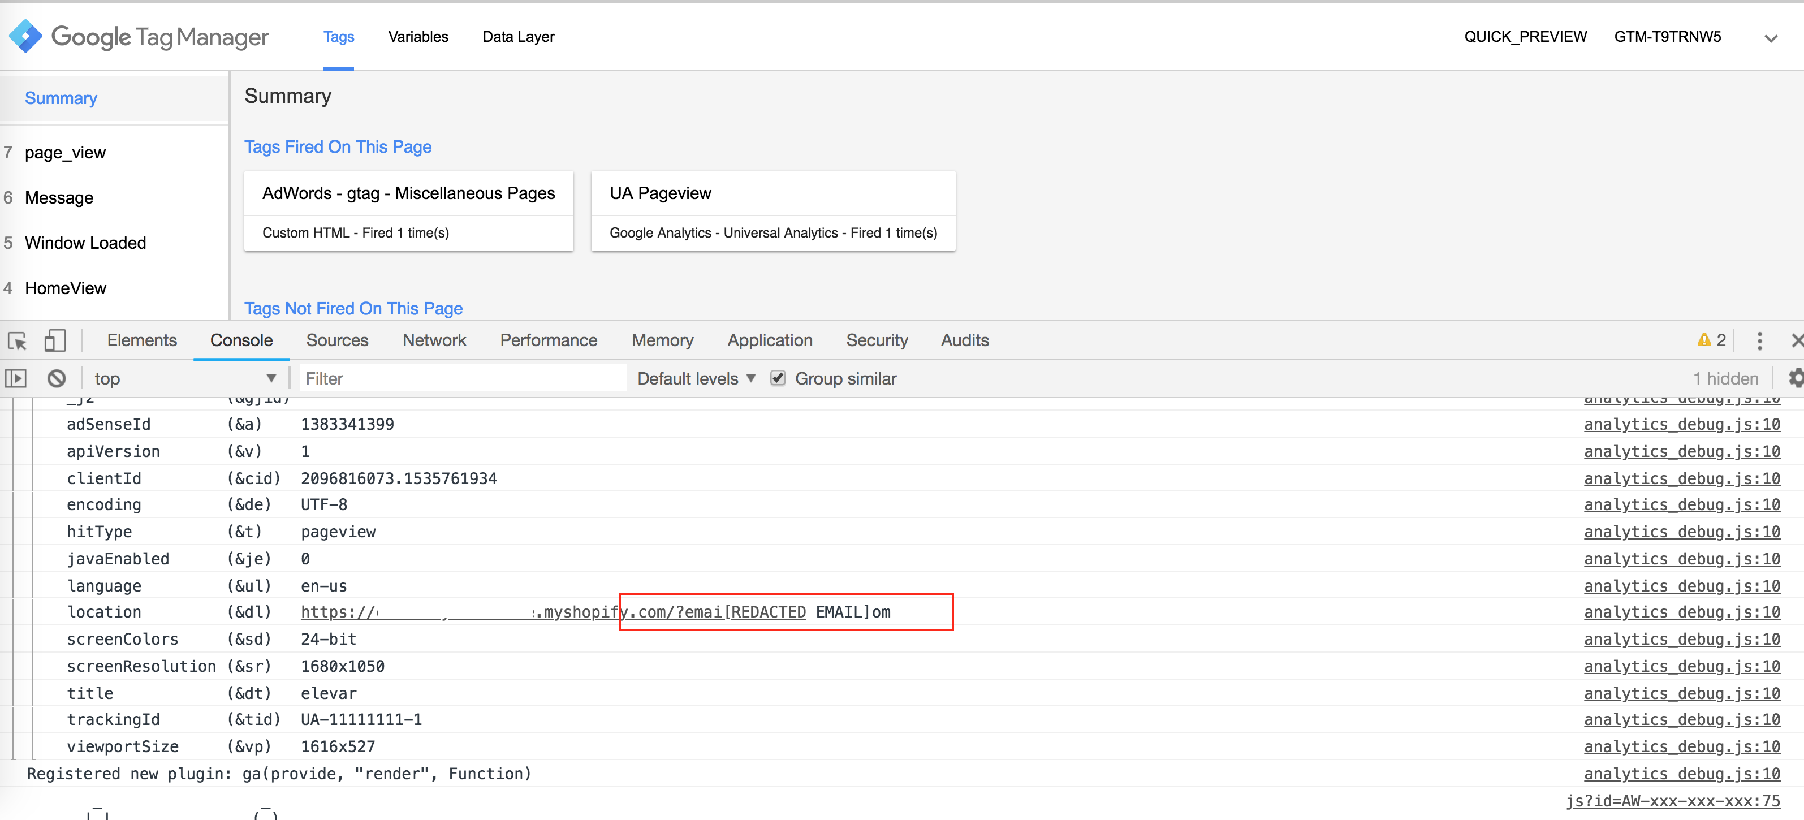Click the title value elevar
This screenshot has width=1804, height=820.
(329, 694)
